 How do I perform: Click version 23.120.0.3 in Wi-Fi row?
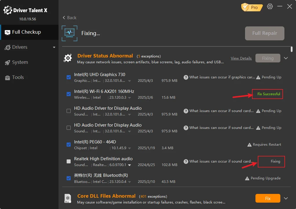pyautogui.click(x=118, y=98)
